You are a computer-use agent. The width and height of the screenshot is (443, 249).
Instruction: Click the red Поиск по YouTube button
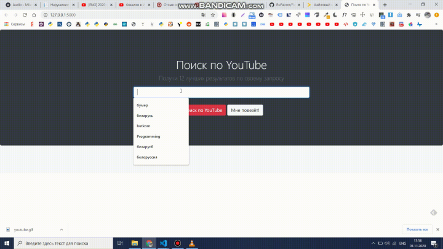point(207,110)
